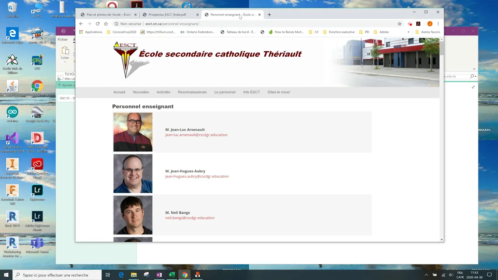Open the Fonction exécutive bookmark folder
Image resolution: width=498 pixels, height=280 pixels.
(339, 32)
